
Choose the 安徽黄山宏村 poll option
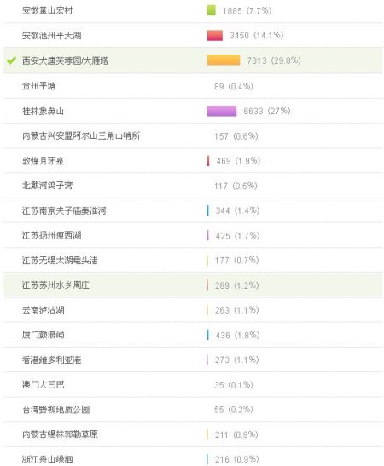click(x=193, y=11)
